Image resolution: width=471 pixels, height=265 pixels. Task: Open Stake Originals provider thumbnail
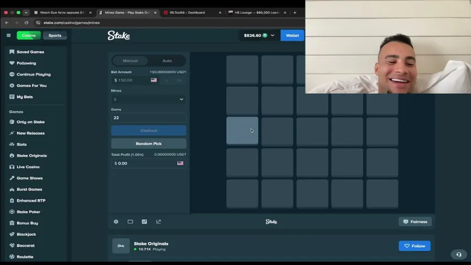click(x=121, y=246)
